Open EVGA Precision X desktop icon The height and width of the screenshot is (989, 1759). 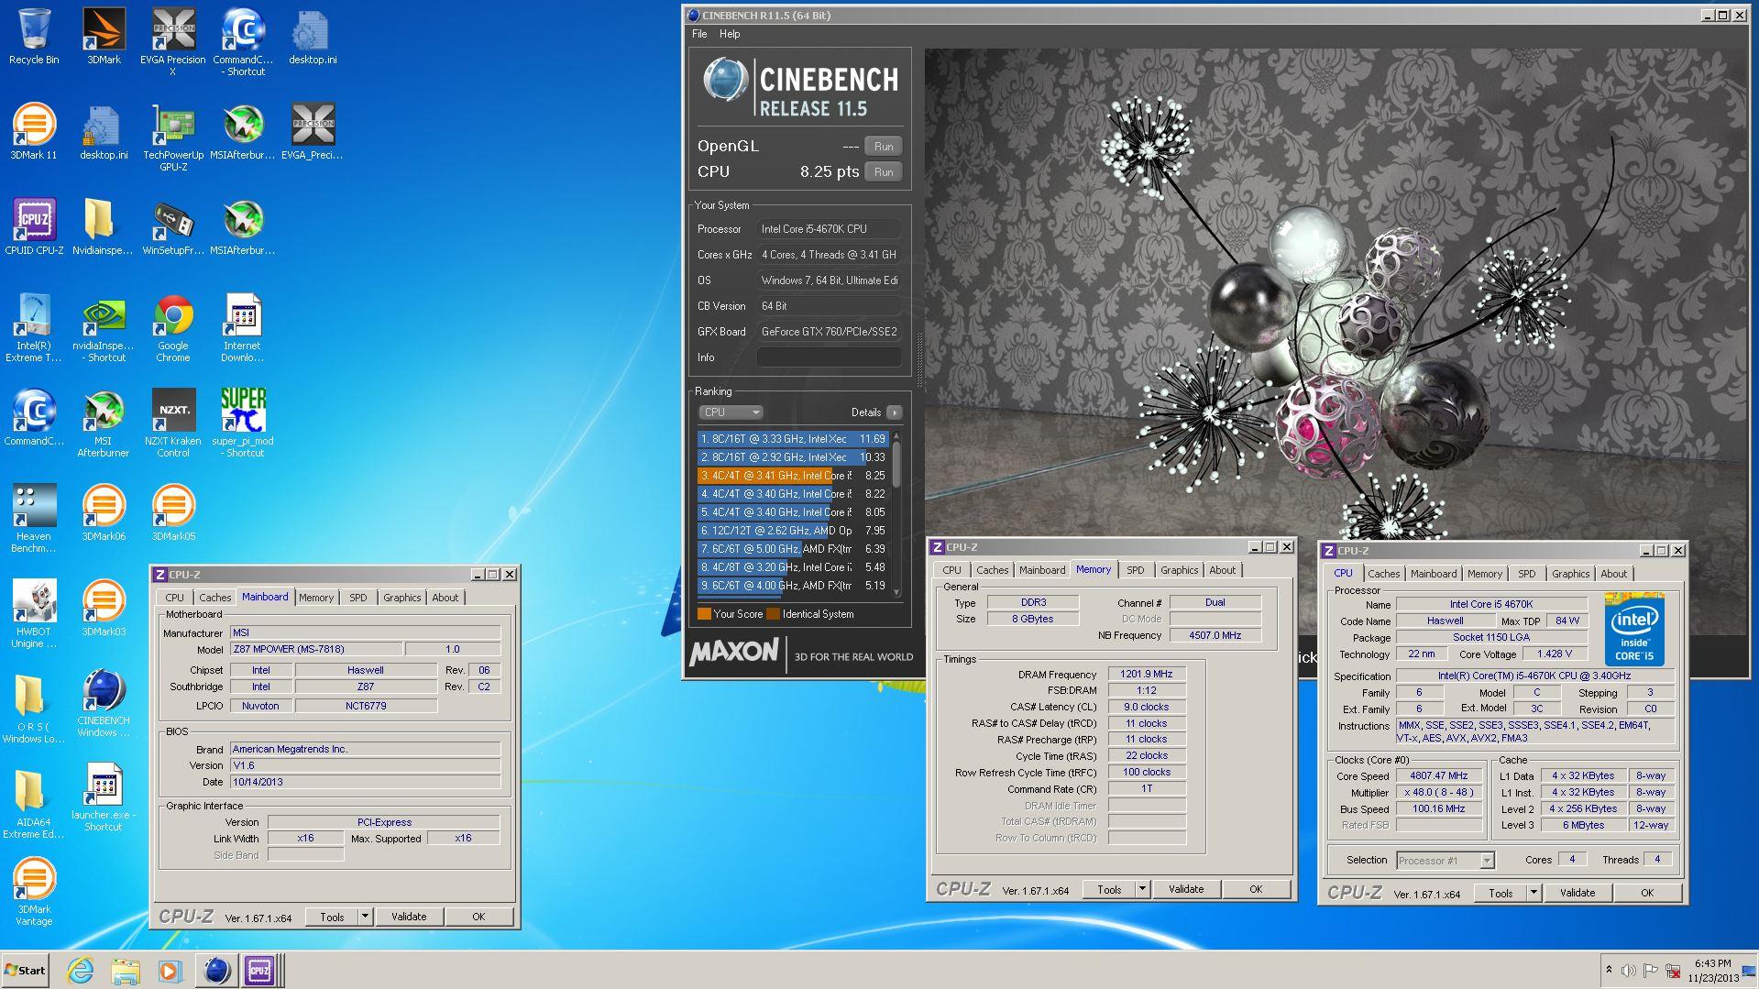pyautogui.click(x=173, y=42)
